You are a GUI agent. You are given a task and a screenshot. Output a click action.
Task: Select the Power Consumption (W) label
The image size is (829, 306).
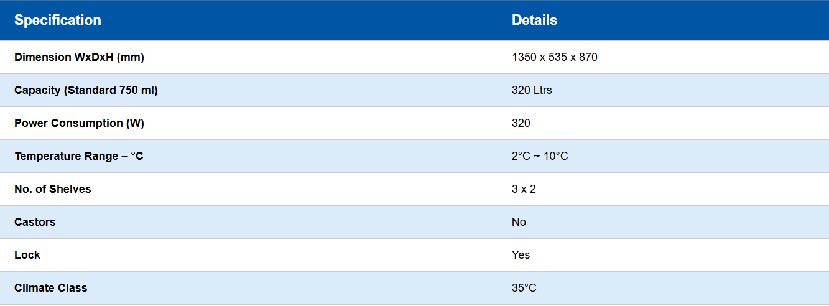tap(79, 123)
